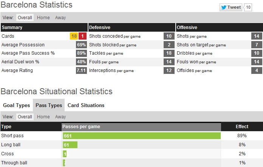Click the Summary column header

pyautogui.click(x=12, y=28)
